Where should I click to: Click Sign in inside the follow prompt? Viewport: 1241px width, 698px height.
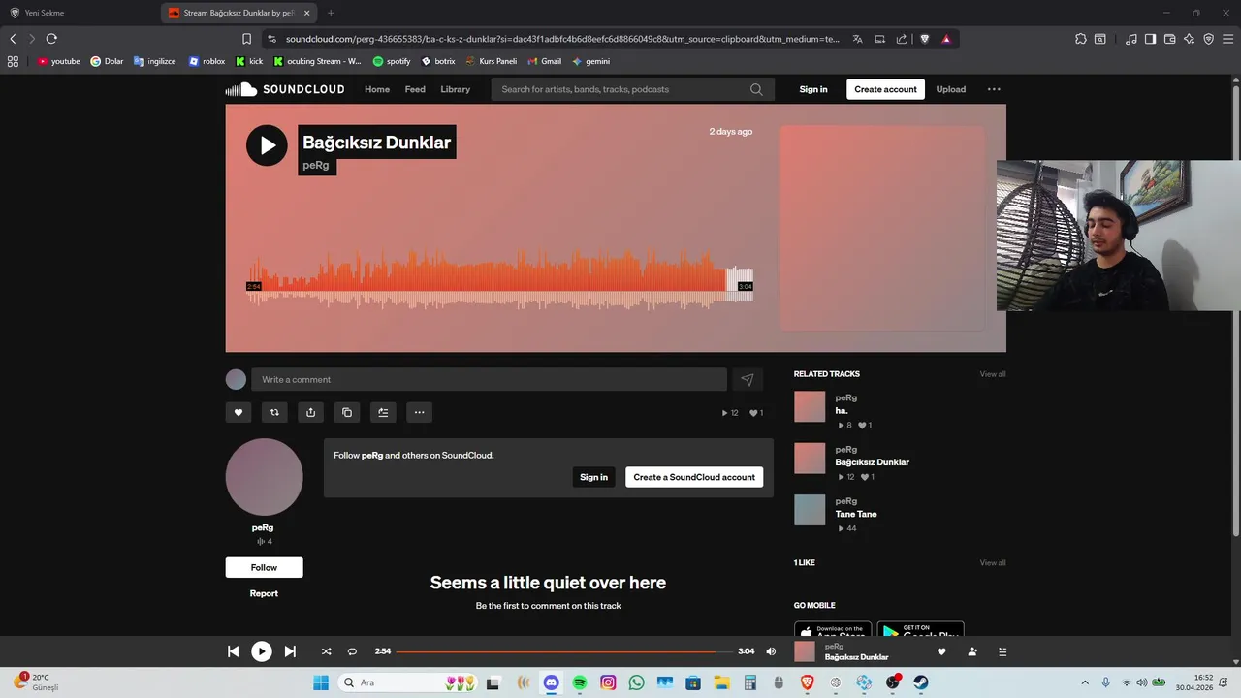coord(593,477)
